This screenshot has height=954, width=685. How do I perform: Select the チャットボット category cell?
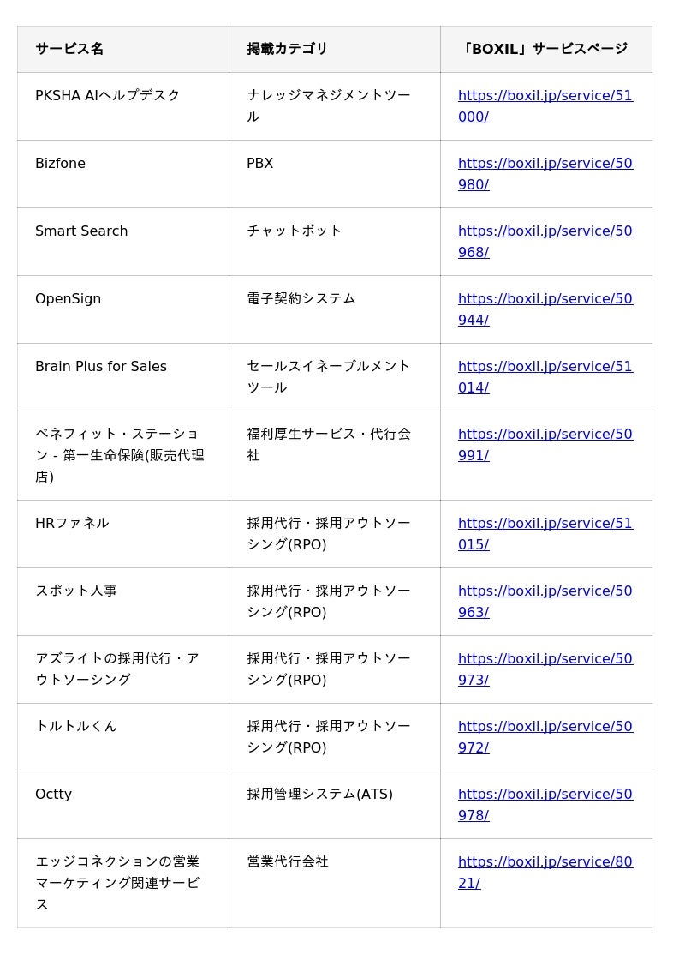[x=335, y=242]
